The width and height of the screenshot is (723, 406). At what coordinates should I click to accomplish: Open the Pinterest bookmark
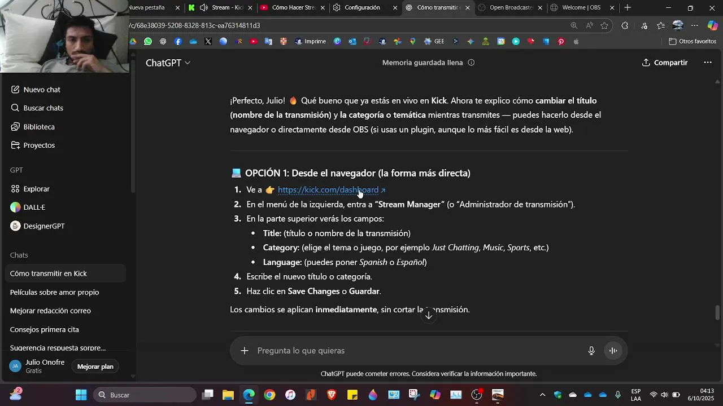(561, 41)
